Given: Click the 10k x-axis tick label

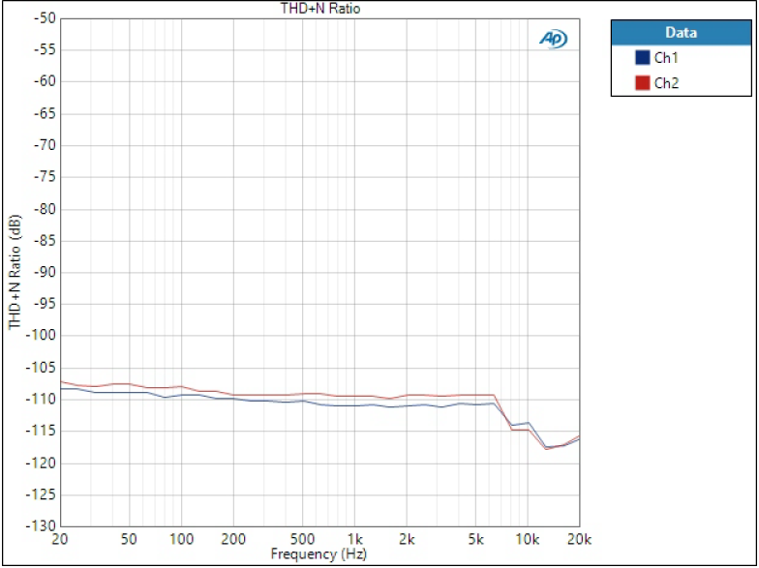Looking at the screenshot, I should pos(527,538).
